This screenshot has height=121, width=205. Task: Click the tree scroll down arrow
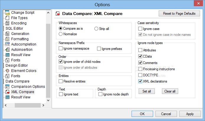(48, 100)
